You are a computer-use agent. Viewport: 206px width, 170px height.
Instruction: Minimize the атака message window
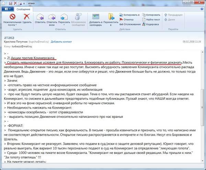185,2
